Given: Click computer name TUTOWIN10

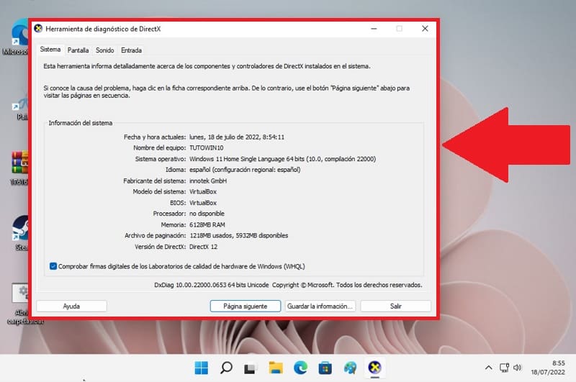Looking at the screenshot, I should pos(207,148).
